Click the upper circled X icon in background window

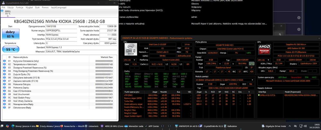pos(299,18)
